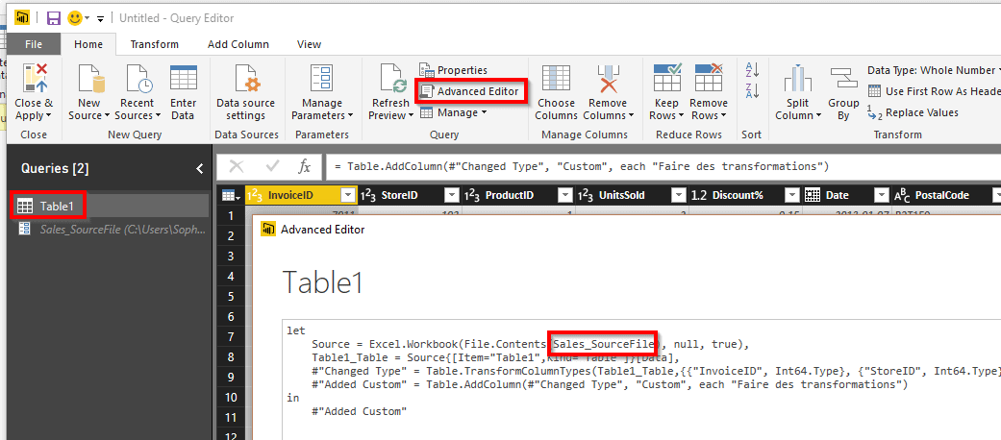Switch to the Transform ribbon tab
This screenshot has width=1001, height=440.
click(x=155, y=44)
